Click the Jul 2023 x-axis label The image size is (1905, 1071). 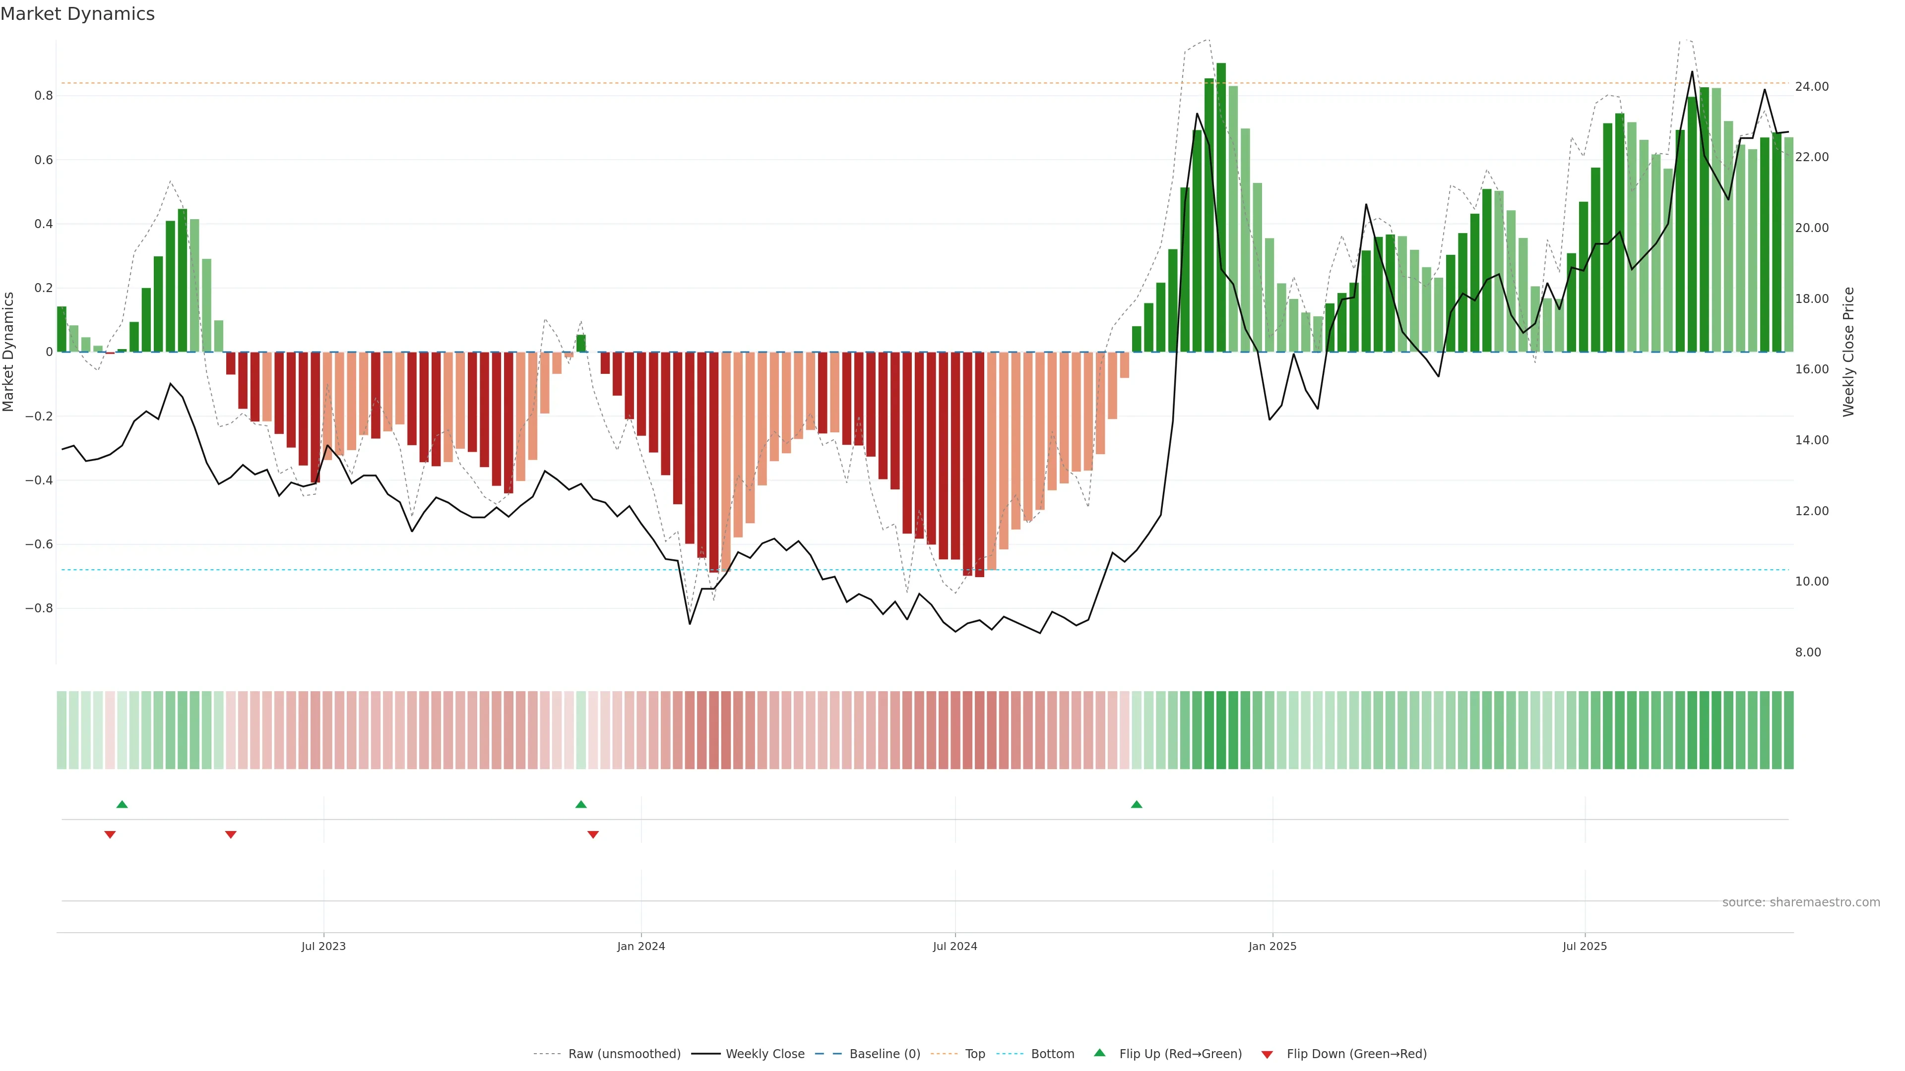323,946
